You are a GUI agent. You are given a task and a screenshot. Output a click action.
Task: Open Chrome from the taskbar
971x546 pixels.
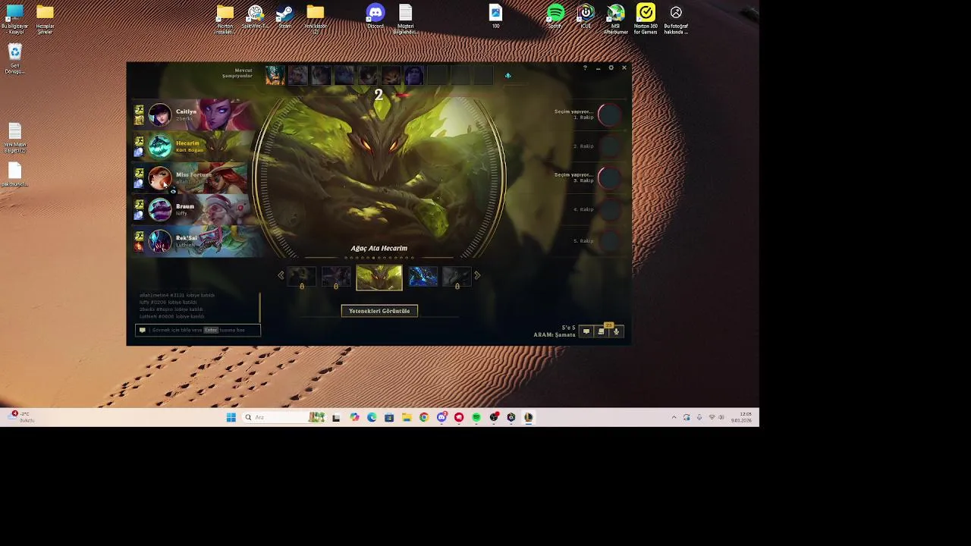tap(424, 417)
